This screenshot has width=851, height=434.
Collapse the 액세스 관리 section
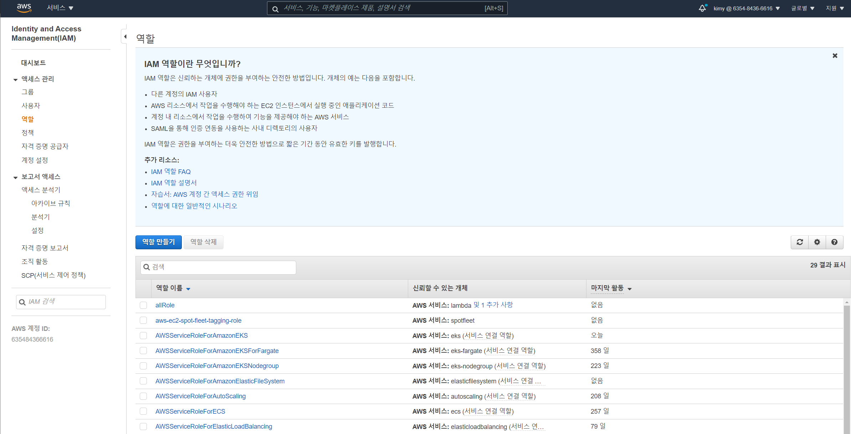pos(15,79)
